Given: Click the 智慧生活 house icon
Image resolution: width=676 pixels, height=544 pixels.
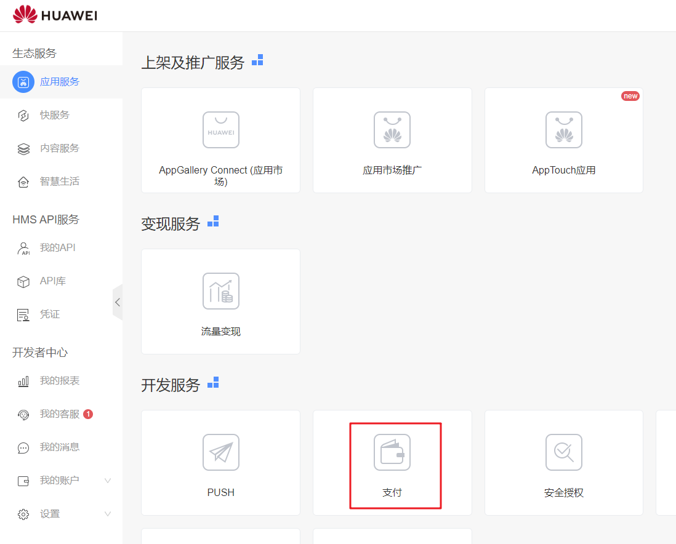Looking at the screenshot, I should tap(23, 182).
